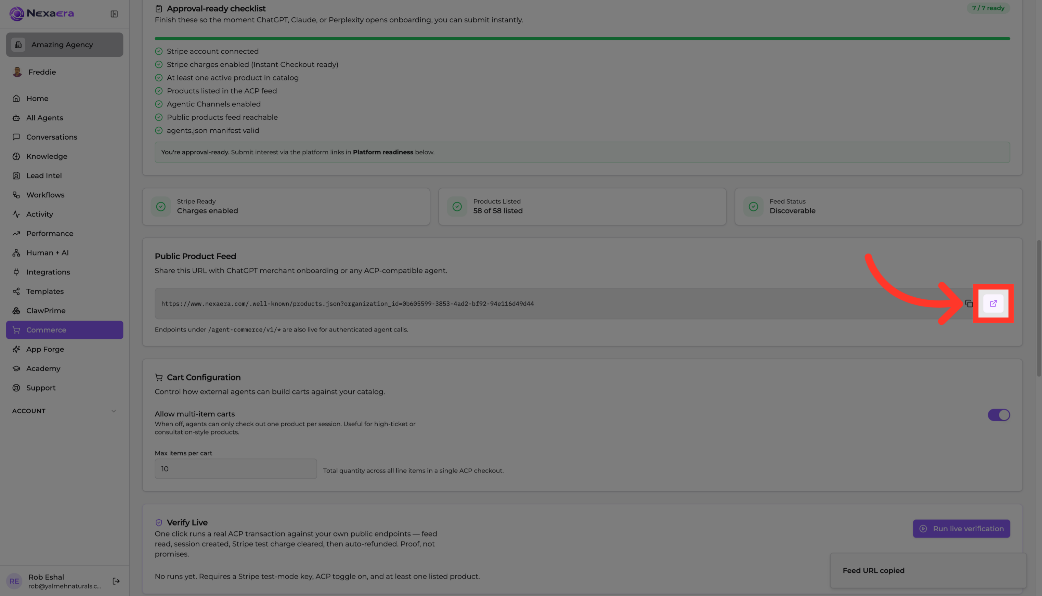
Task: Copy the product feed URL
Action: coord(969,303)
